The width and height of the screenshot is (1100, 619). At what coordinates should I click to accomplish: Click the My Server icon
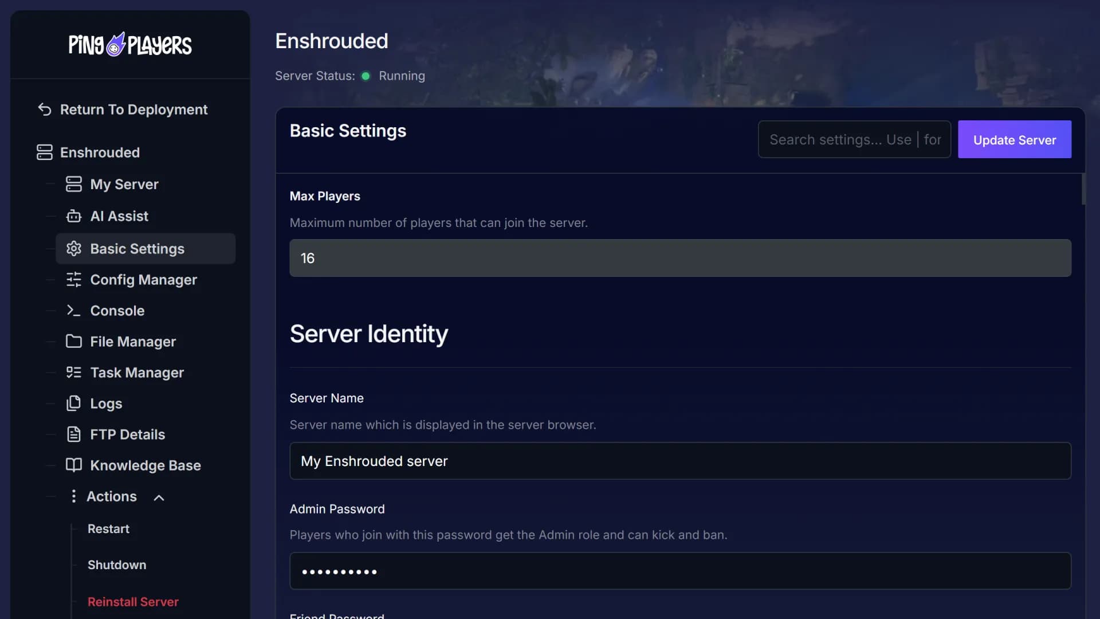[74, 184]
